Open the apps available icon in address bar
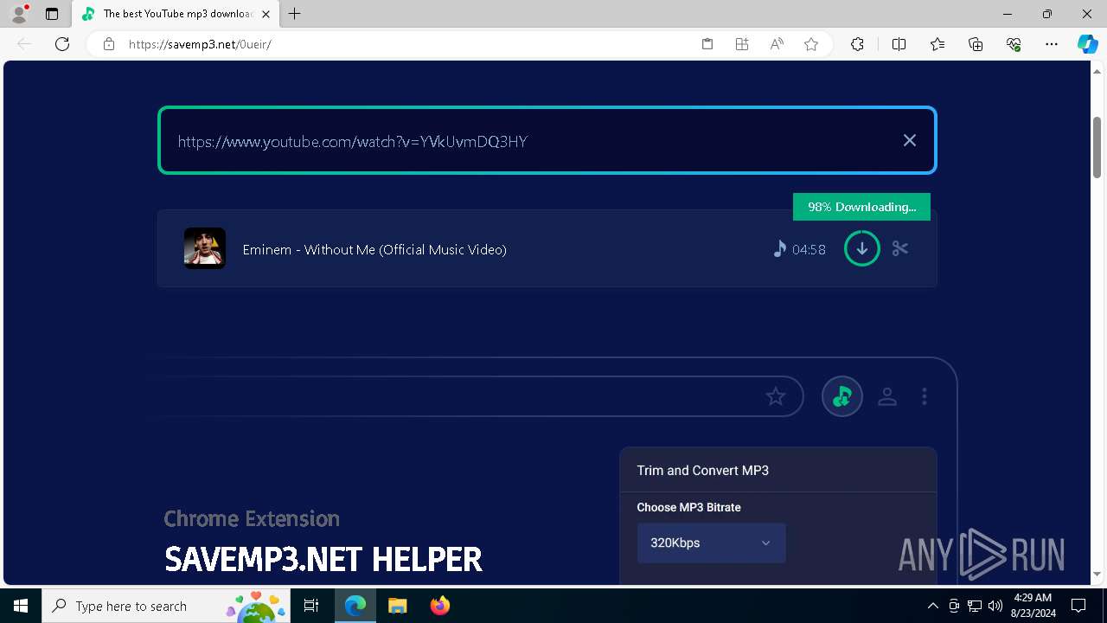The width and height of the screenshot is (1107, 623). (742, 44)
